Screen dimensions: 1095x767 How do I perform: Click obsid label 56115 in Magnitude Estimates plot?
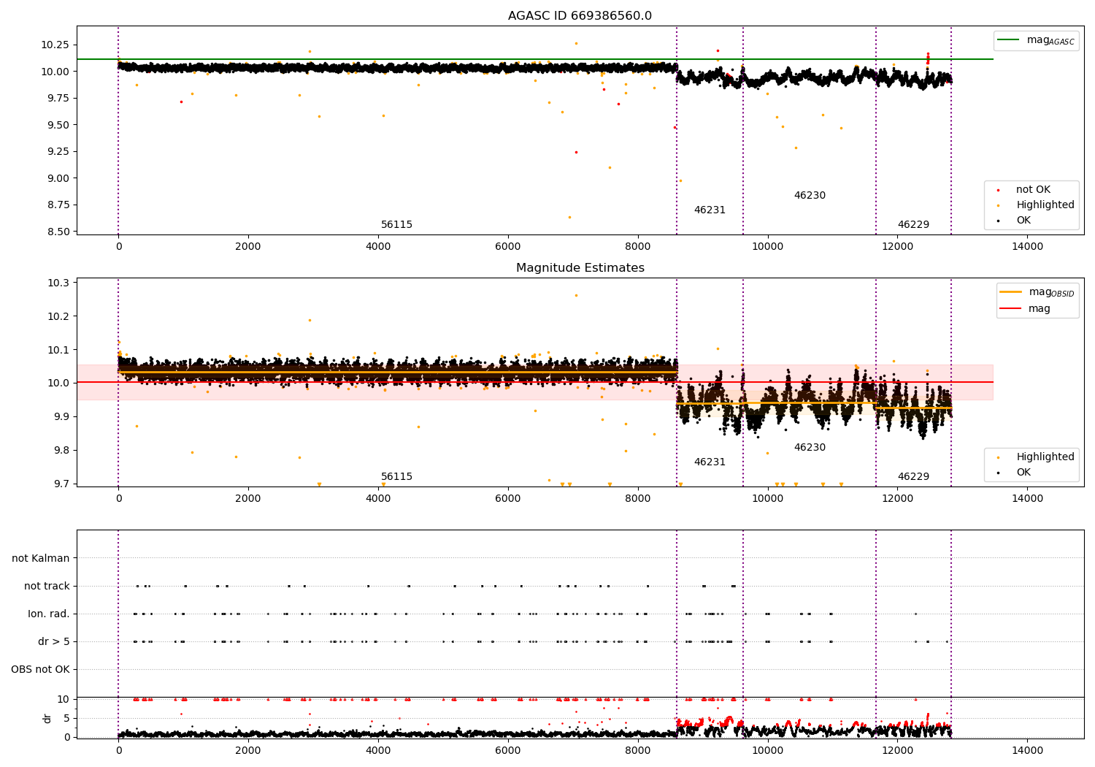(396, 477)
